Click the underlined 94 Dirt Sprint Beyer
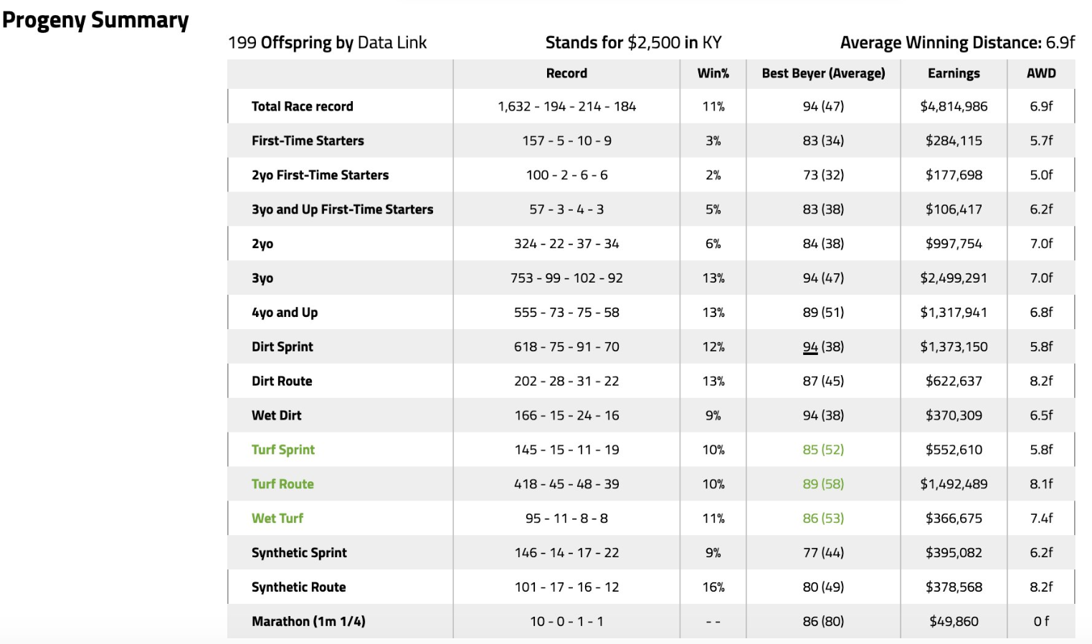This screenshot has height=644, width=1092. pyautogui.click(x=810, y=347)
